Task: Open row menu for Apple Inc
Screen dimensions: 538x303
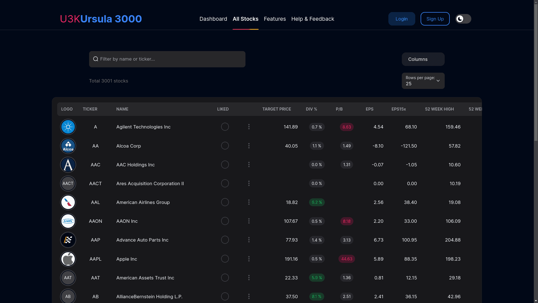Action: [249, 259]
